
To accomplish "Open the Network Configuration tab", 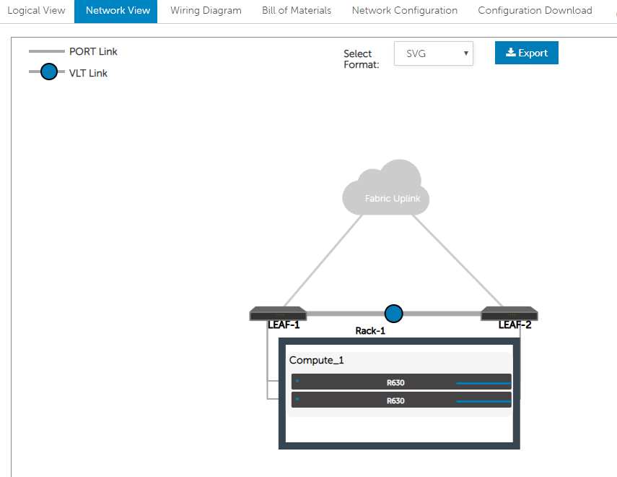I will [x=404, y=11].
